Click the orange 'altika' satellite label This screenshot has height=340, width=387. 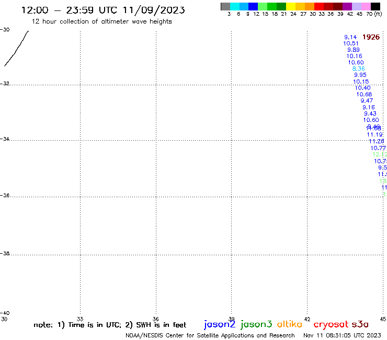click(x=290, y=324)
